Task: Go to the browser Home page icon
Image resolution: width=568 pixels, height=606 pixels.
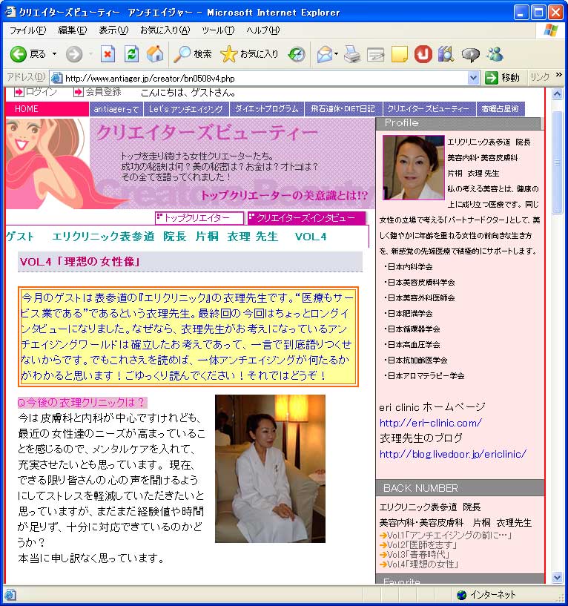Action: 155,54
